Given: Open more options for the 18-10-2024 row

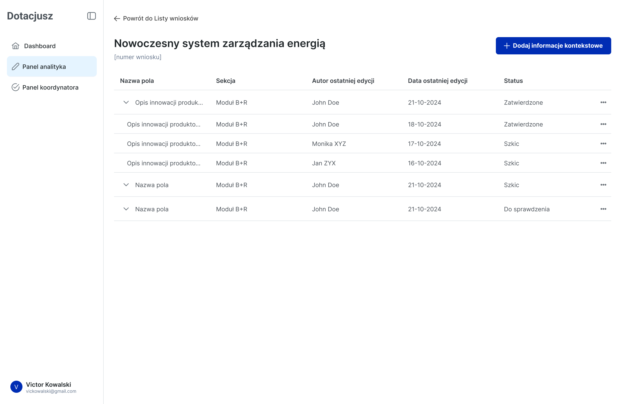Looking at the screenshot, I should click(603, 124).
